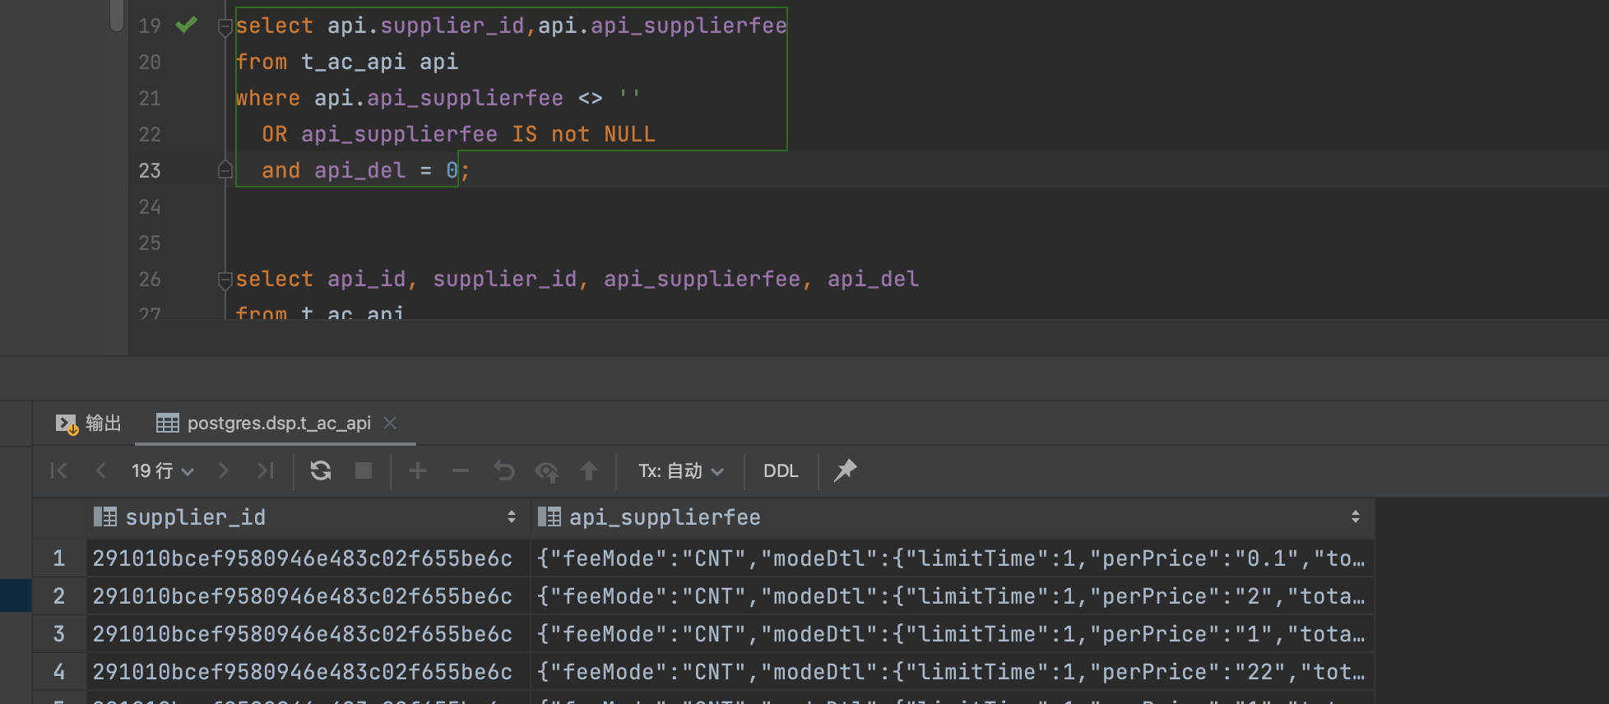Show the DDL of the table
Screen dimensions: 1609x704
coord(781,470)
